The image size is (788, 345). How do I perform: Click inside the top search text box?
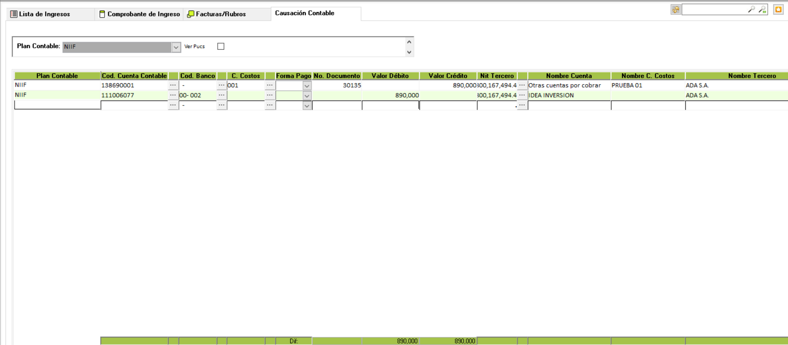tap(714, 9)
